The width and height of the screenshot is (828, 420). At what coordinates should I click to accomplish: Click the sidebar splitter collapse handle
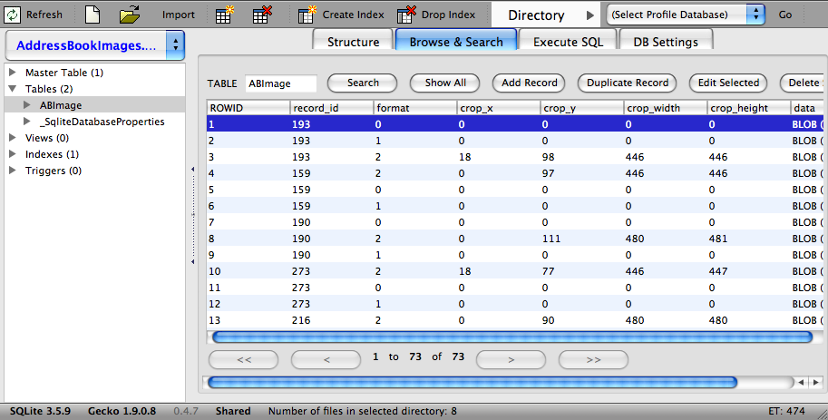click(x=193, y=215)
